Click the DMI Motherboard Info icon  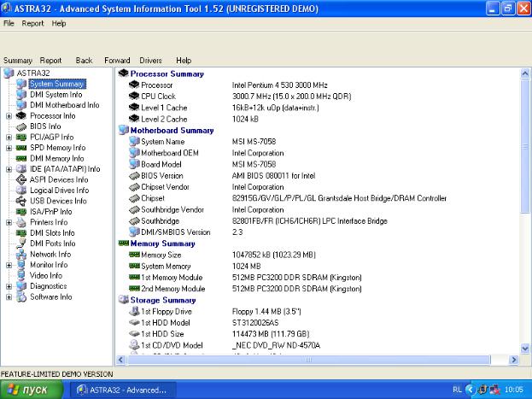[22, 105]
